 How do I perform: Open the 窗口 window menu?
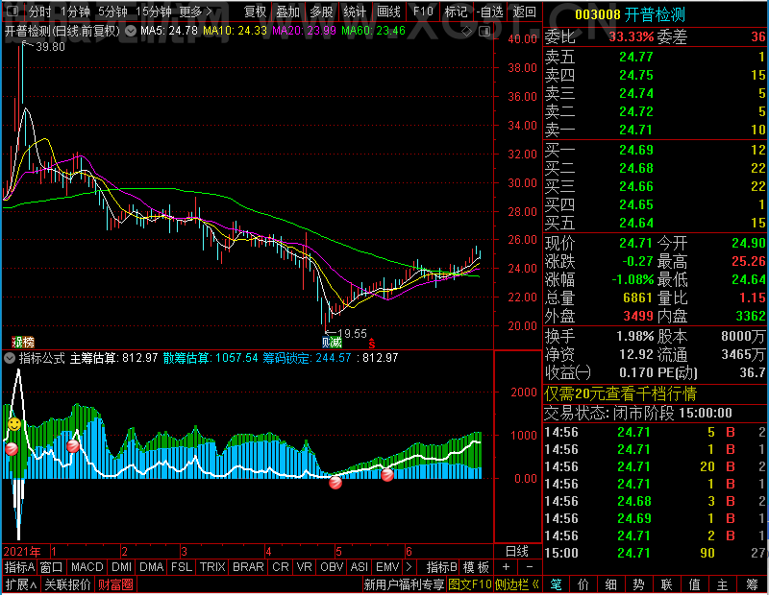pyautogui.click(x=52, y=567)
